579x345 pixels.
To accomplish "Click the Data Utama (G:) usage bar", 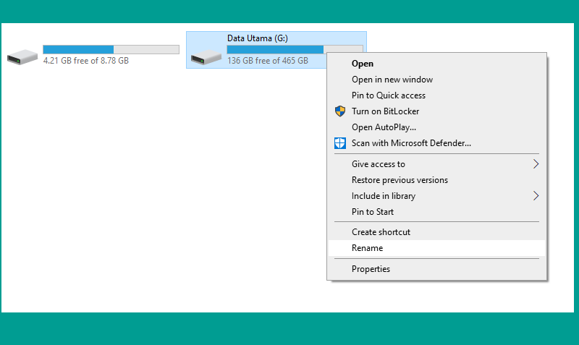I will [x=276, y=49].
